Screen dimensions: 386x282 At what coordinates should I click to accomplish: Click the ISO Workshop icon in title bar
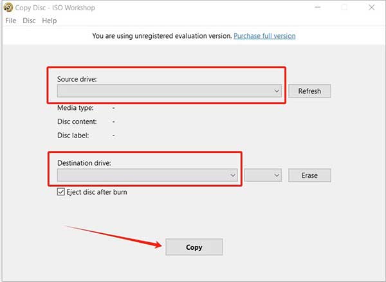pos(7,7)
